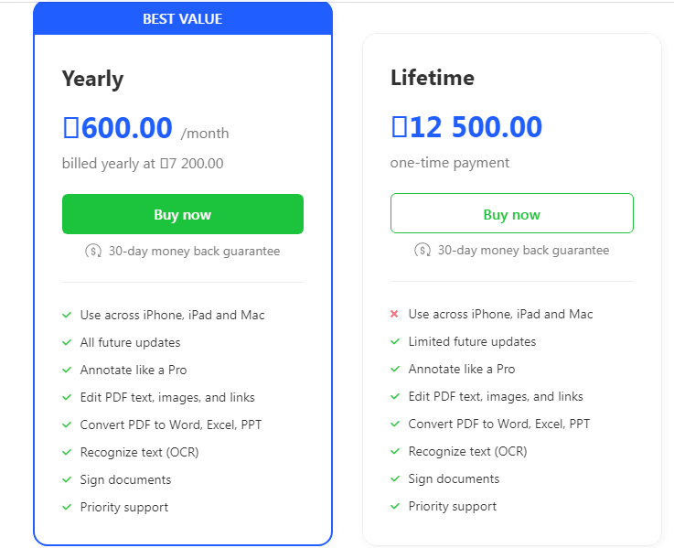Click the Yearly checkmark beside Priority support
Viewport: 674px width, 548px height.
click(67, 507)
